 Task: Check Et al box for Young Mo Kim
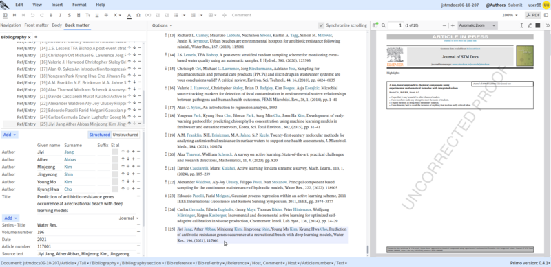[115, 181]
